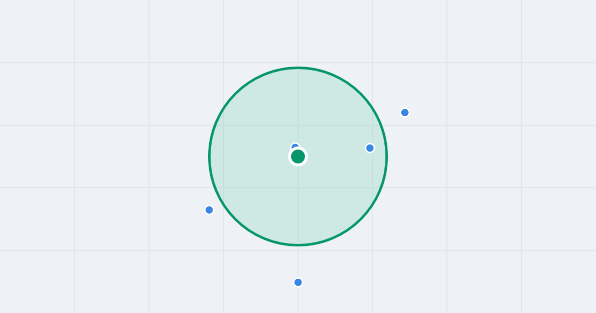Viewport: 596px width, 313px height.
Task: Select the blue dot outside the circle's upper right
Action: tap(405, 112)
